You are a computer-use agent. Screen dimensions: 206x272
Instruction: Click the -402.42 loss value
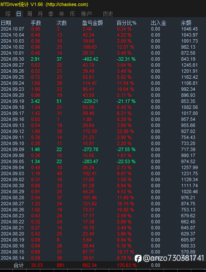click(x=90, y=59)
